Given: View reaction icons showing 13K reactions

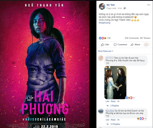Looking at the screenshot, I should pyautogui.click(x=103, y=38).
